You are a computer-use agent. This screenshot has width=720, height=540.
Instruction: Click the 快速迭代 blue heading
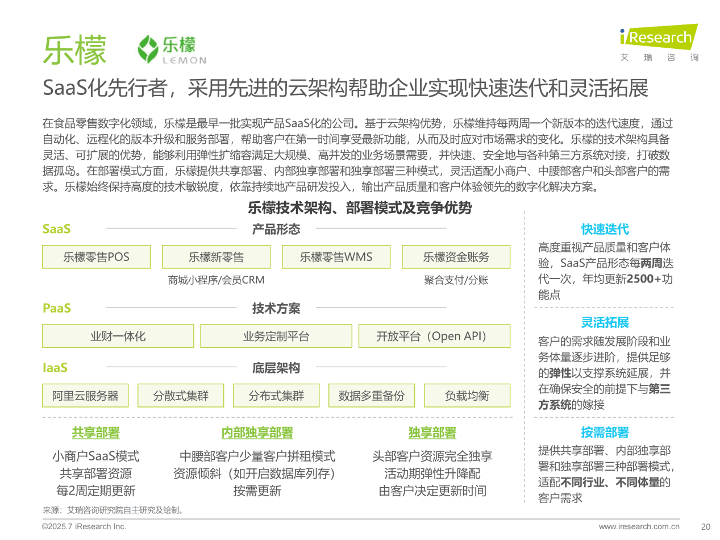605,229
